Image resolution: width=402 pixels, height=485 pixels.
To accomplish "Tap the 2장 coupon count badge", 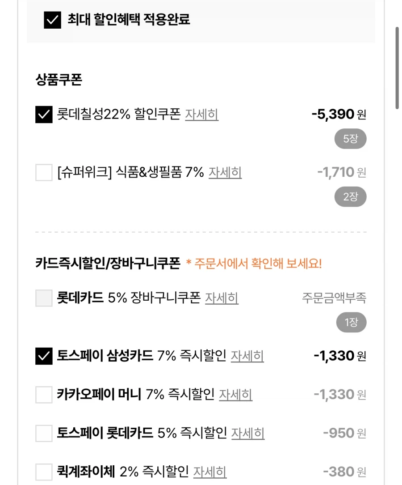I will point(351,197).
